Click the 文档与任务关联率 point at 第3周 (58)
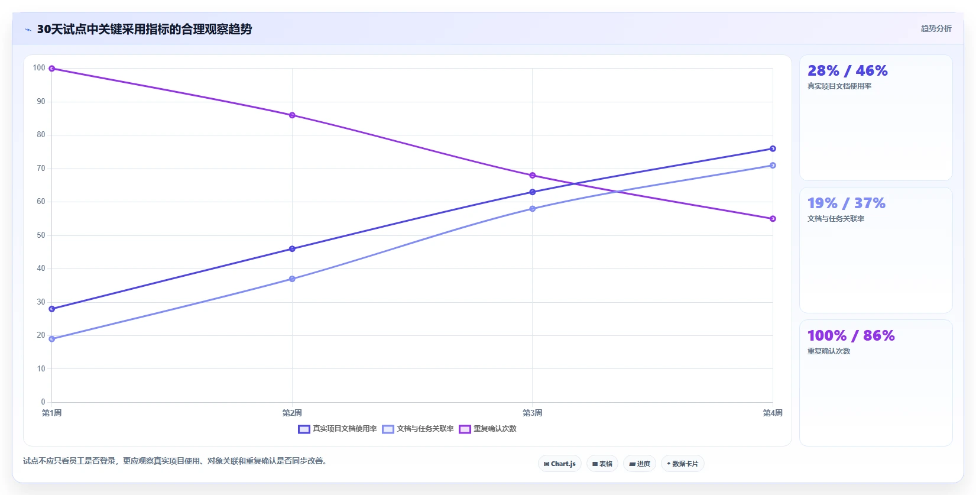 [x=533, y=209]
